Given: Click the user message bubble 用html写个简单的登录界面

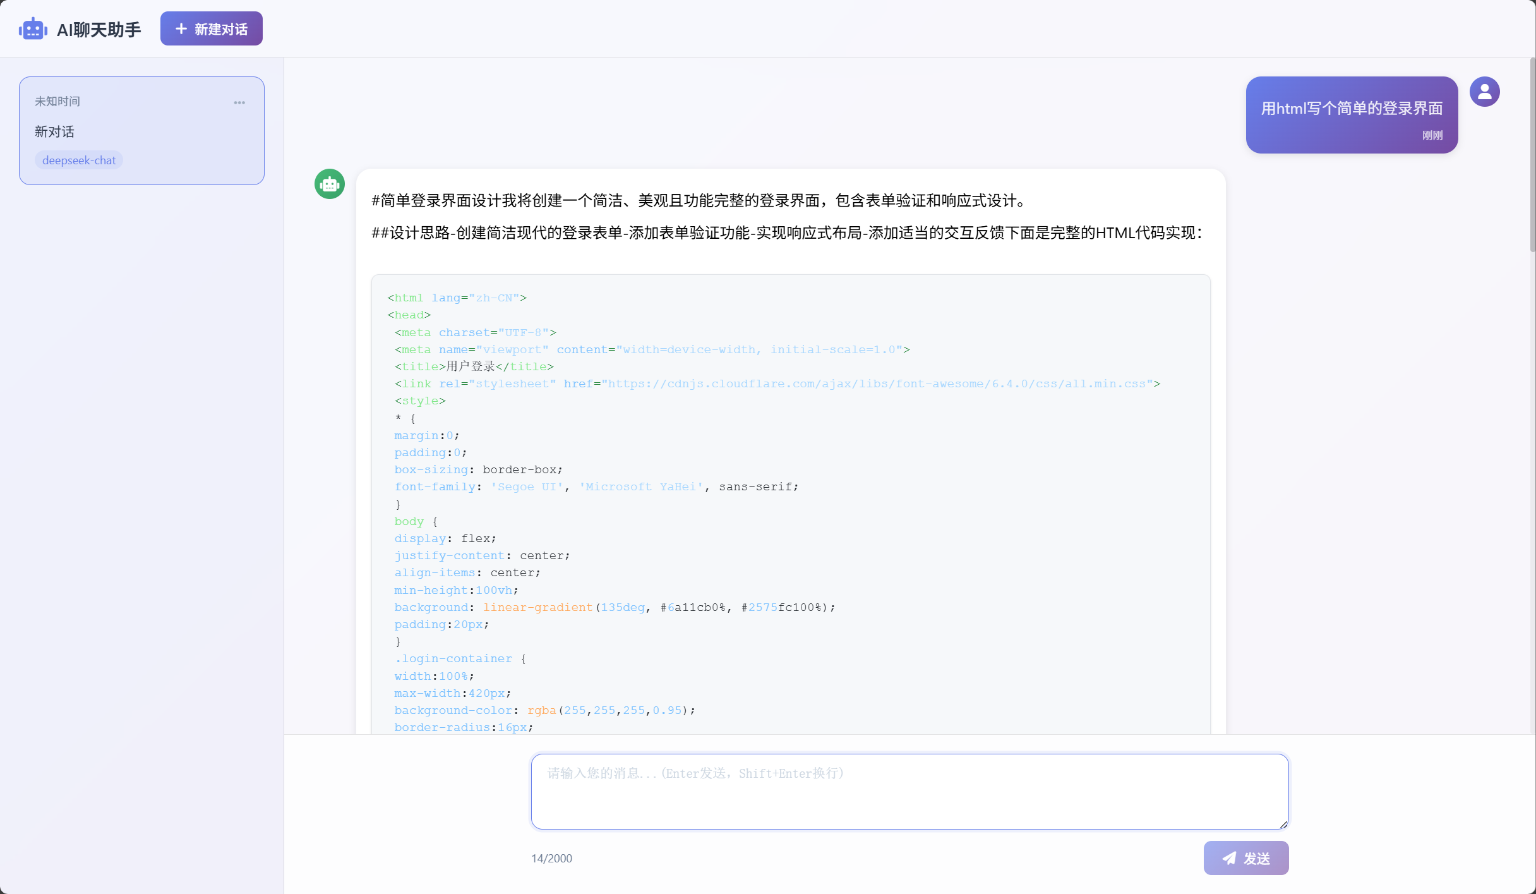Looking at the screenshot, I should click(x=1352, y=109).
